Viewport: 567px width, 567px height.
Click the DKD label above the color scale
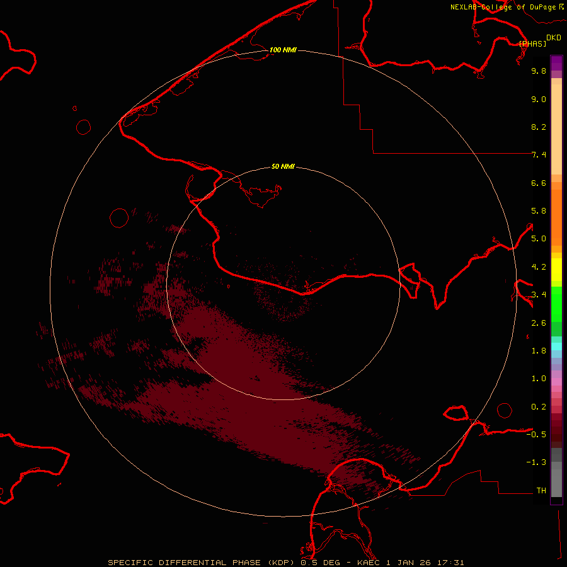click(x=554, y=38)
